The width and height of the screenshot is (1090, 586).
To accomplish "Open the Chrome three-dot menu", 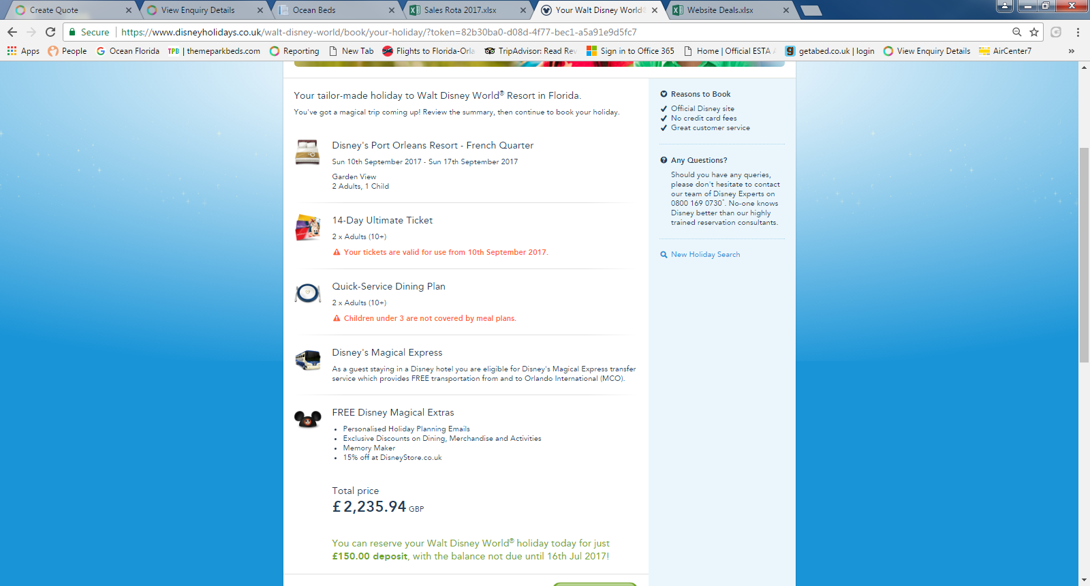I will coord(1078,32).
